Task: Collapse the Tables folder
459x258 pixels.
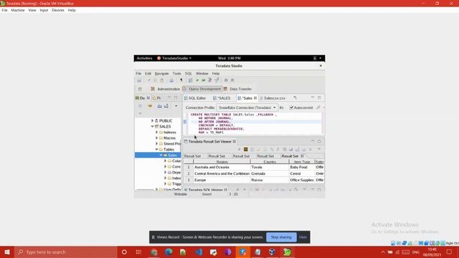Action: (156, 149)
